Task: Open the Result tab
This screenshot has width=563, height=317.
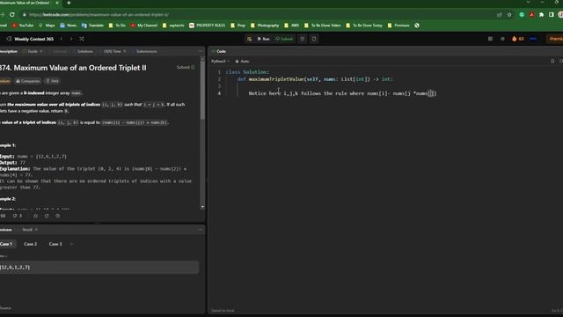Action: point(27,230)
